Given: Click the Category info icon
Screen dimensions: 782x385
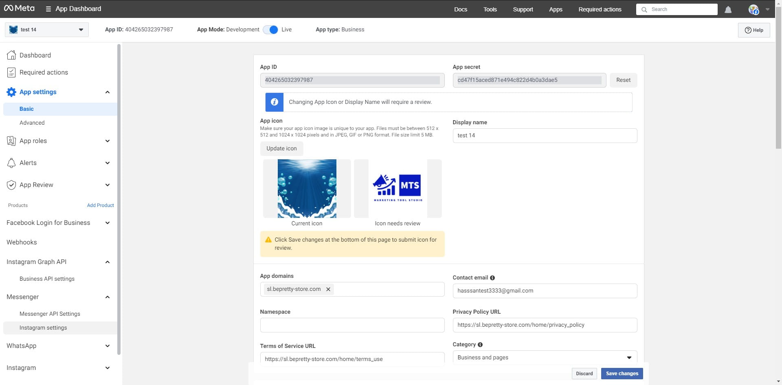Looking at the screenshot, I should click(x=480, y=345).
